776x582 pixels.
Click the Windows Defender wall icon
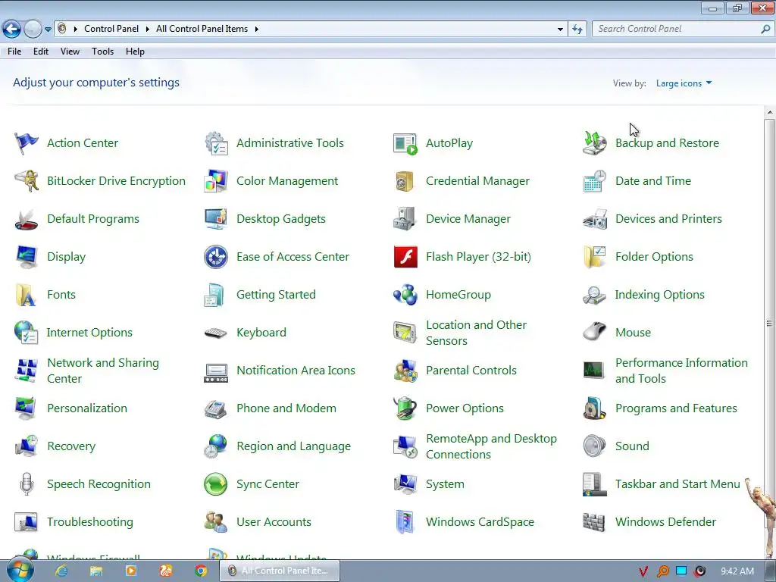[x=594, y=522]
